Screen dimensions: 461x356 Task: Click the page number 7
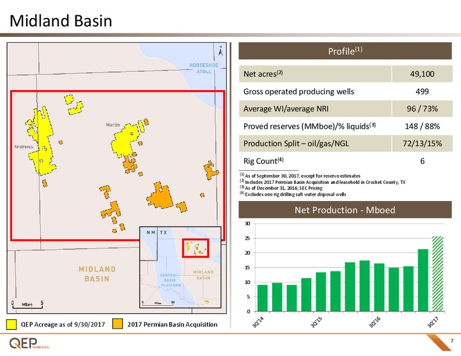pyautogui.click(x=452, y=341)
